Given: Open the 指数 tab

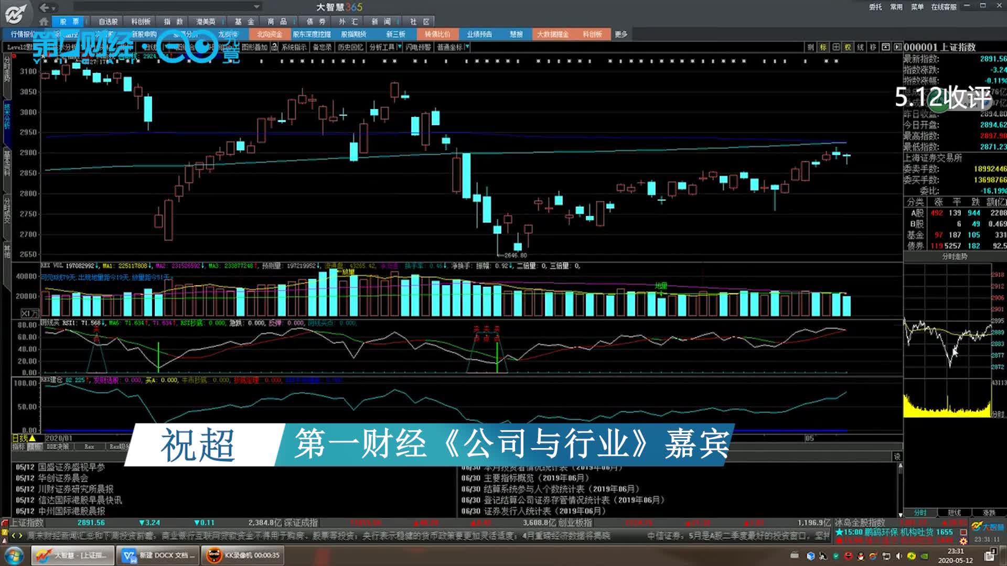Looking at the screenshot, I should coord(173,21).
